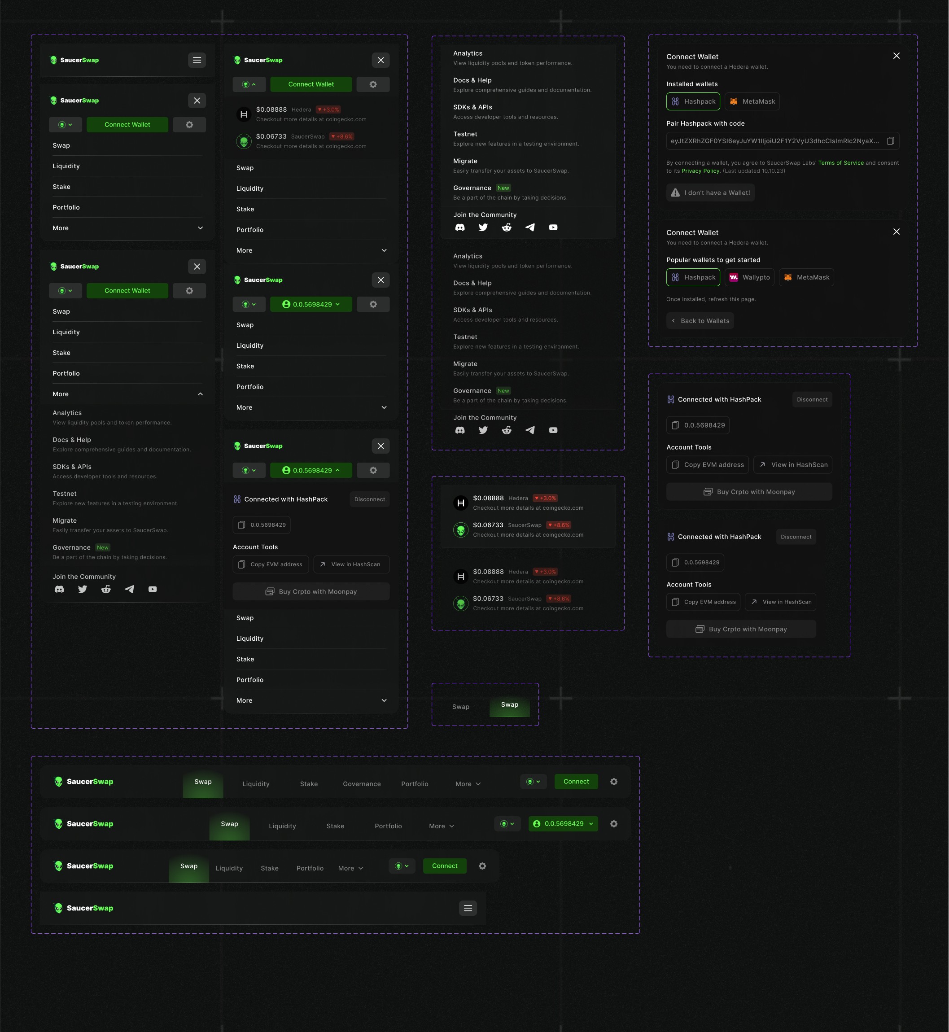
Task: Copy the Hashpack pairing code with the copy icon
Action: (x=891, y=141)
